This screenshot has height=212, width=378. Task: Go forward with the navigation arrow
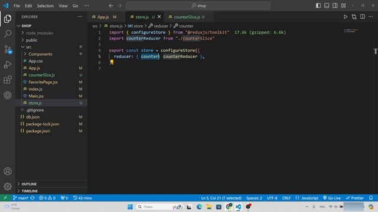(119, 5)
